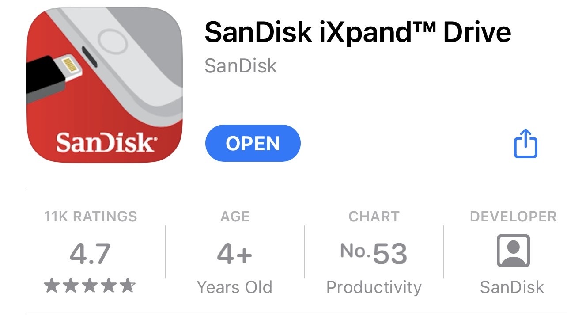The image size is (567, 320).
Task: Tap the 4+ age rating value
Action: point(234,254)
